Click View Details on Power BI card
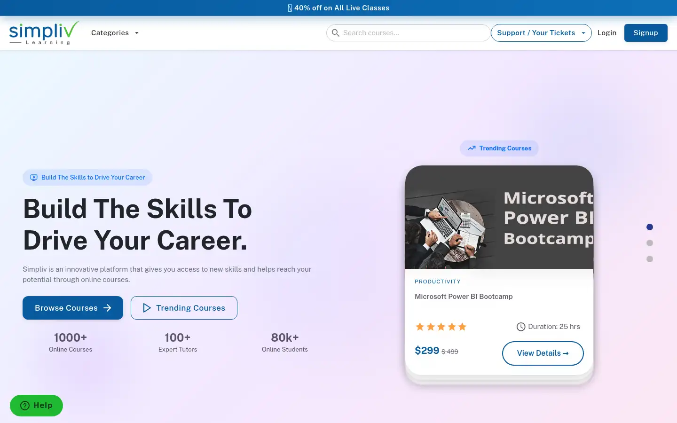This screenshot has width=677, height=423. pos(543,353)
